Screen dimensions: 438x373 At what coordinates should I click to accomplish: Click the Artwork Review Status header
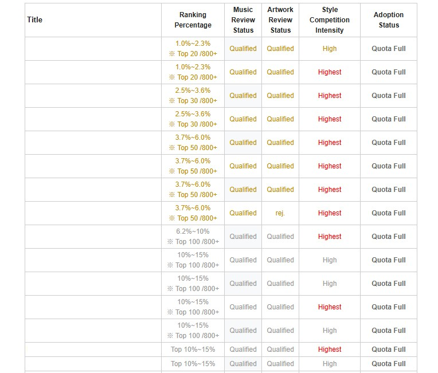(x=280, y=20)
